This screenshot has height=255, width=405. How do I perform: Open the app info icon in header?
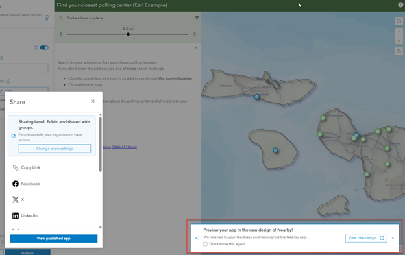point(400,5)
